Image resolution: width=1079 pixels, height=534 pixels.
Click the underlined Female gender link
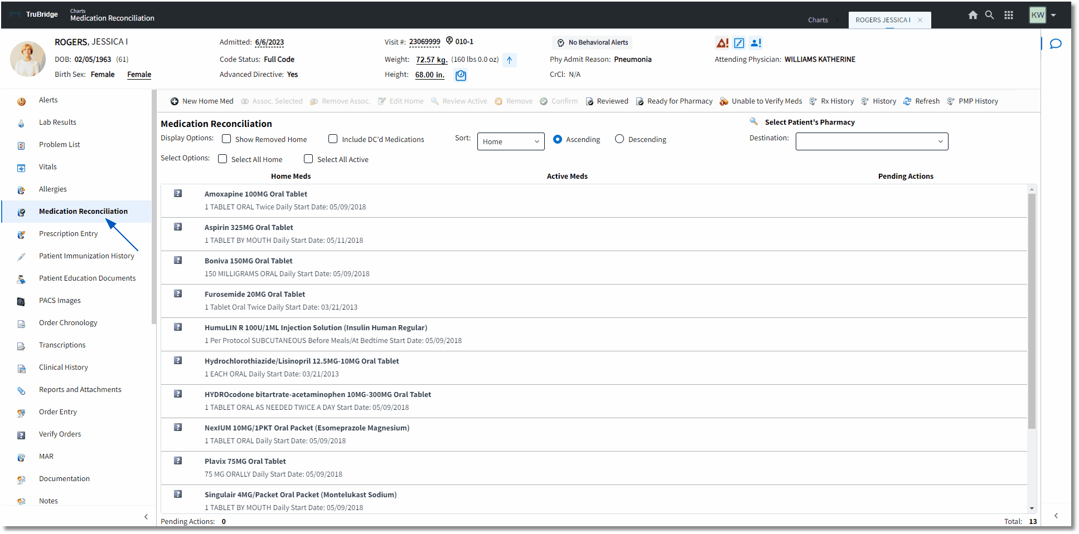click(x=139, y=75)
